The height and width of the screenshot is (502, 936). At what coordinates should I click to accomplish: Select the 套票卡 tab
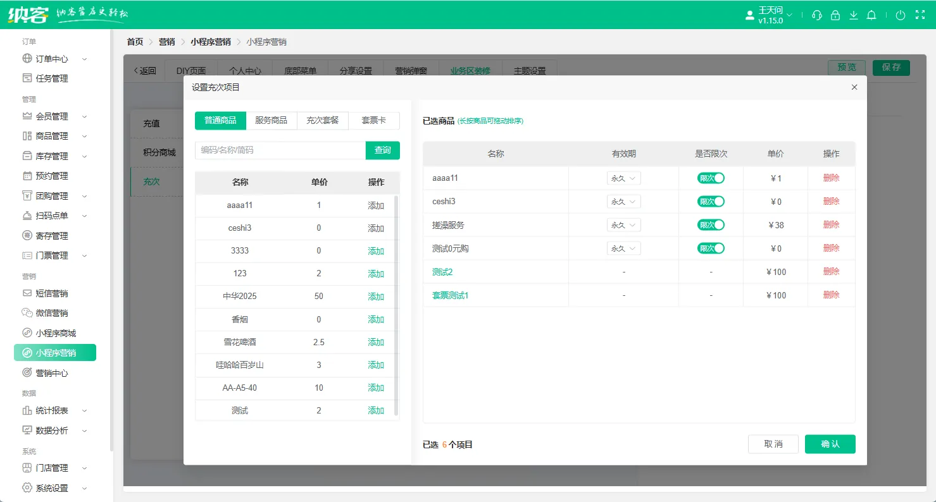[373, 120]
